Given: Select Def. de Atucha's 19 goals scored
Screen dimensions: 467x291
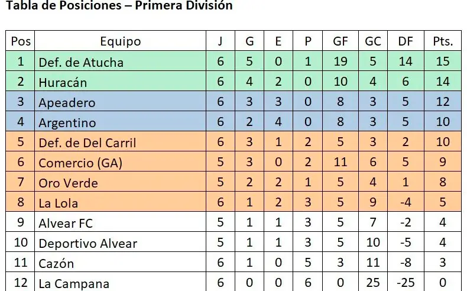Looking at the screenshot, I should coord(340,62).
